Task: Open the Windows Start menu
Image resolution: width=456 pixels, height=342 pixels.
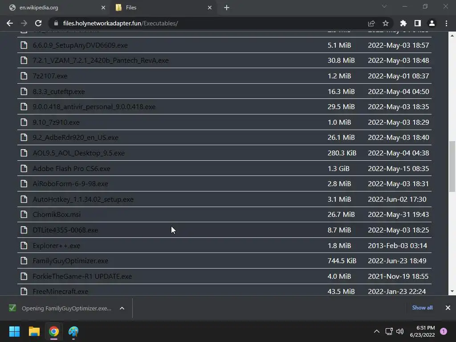Action: click(x=14, y=331)
